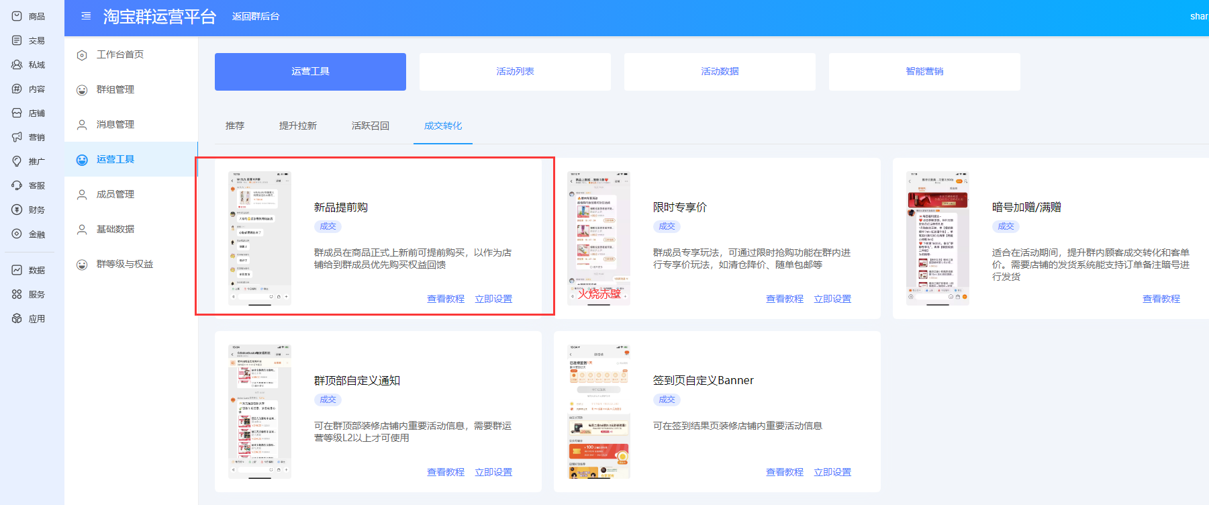This screenshot has width=1209, height=505.
Task: Open the 应用 cube icon
Action: 17,318
